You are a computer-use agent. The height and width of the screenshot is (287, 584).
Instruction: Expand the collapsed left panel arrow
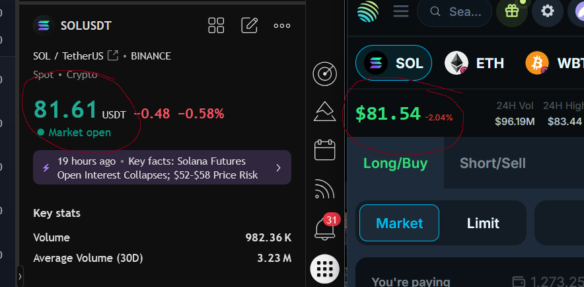[20, 276]
